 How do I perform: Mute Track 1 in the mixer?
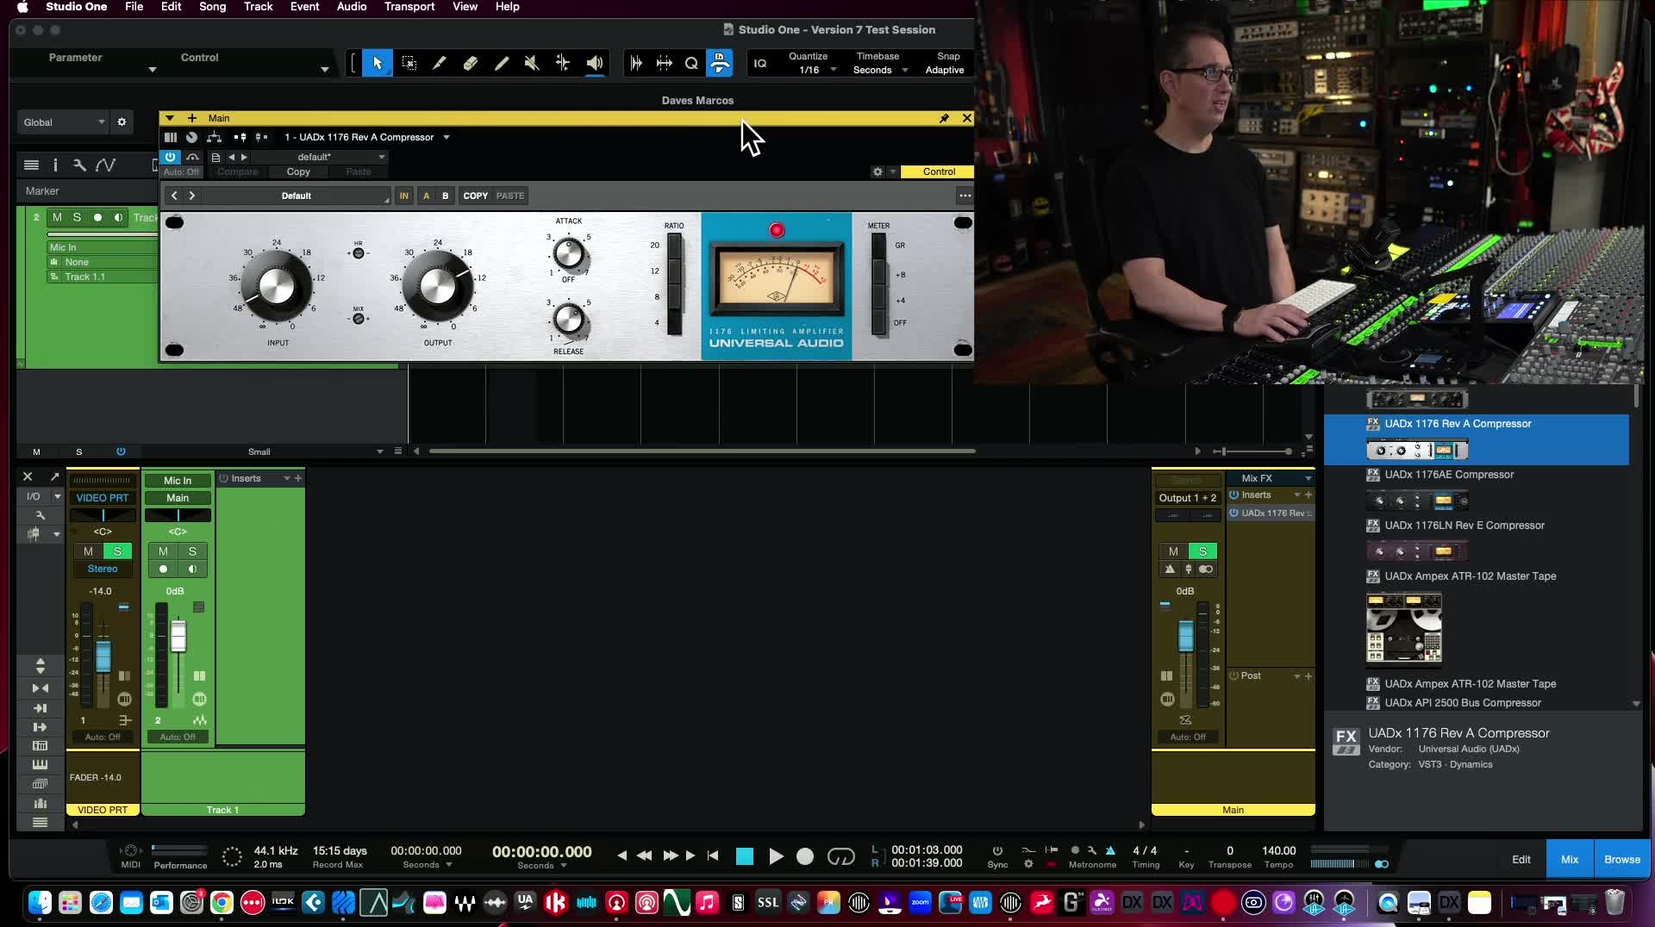(x=163, y=551)
